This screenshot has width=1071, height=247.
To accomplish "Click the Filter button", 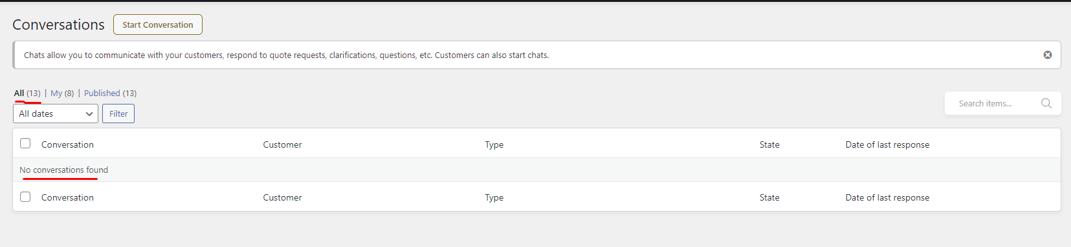I will (118, 114).
